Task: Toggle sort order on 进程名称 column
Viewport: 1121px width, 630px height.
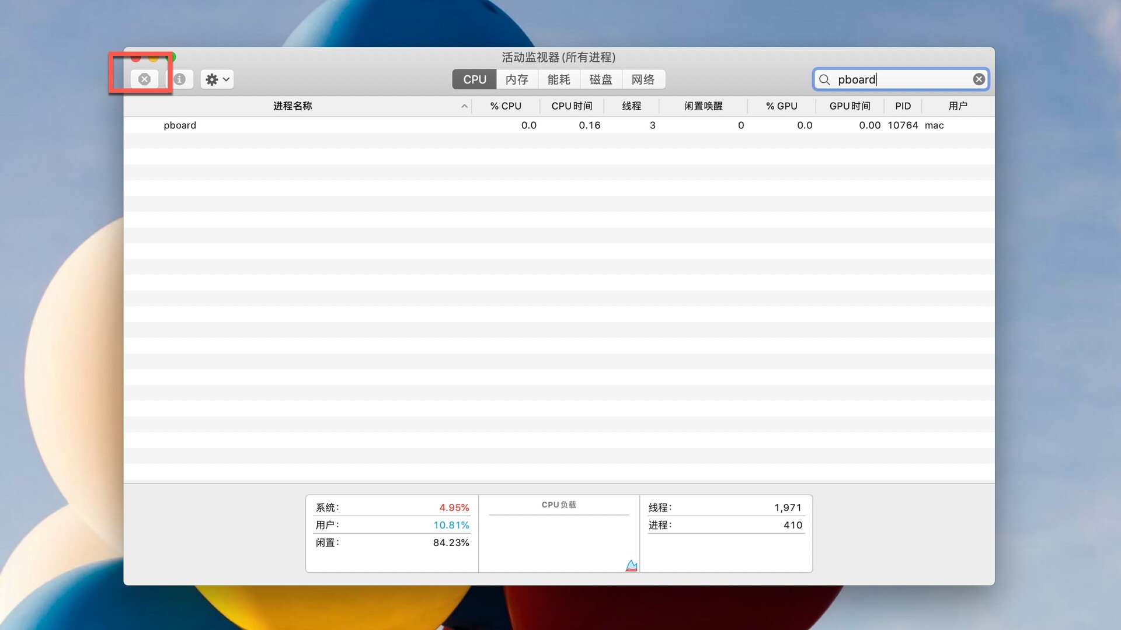Action: point(292,106)
